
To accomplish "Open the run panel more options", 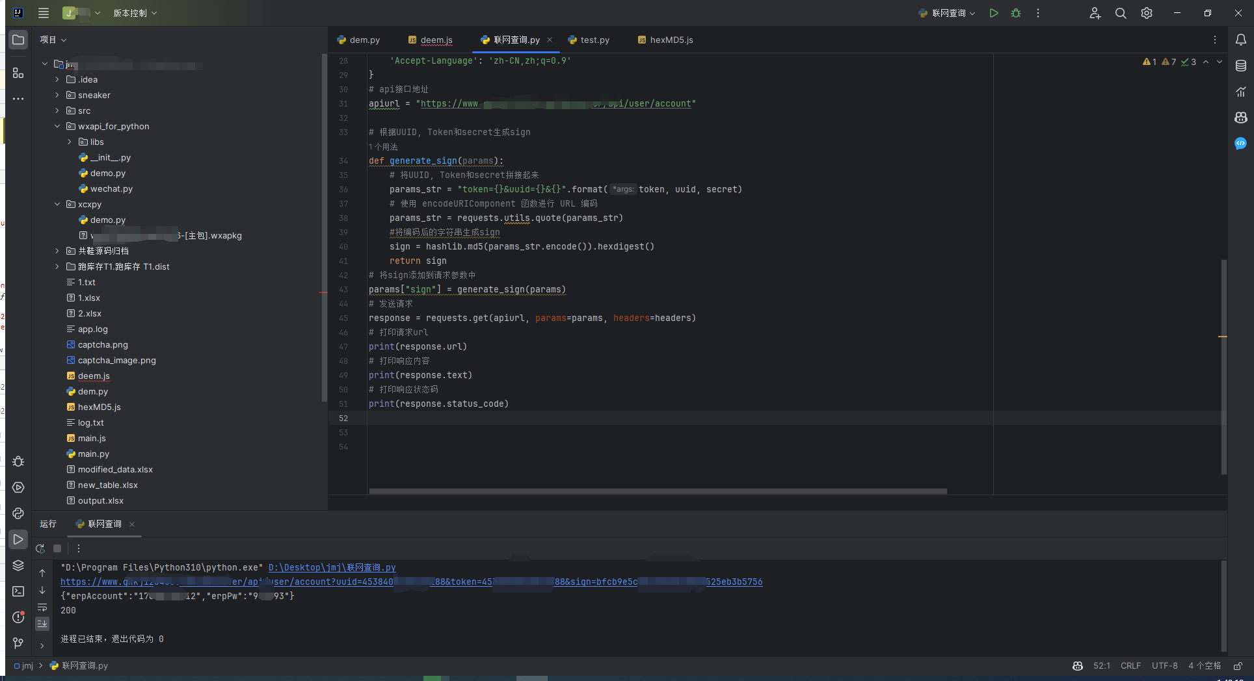I will (79, 548).
